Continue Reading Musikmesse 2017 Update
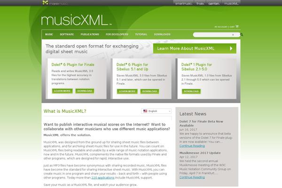The image size is (282, 188). [192, 177]
